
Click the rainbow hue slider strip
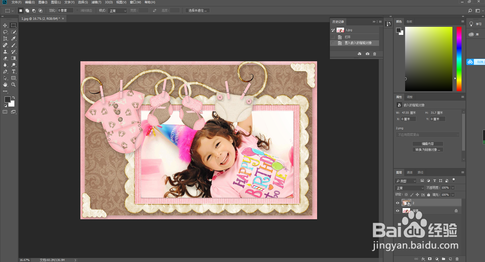pyautogui.click(x=459, y=59)
